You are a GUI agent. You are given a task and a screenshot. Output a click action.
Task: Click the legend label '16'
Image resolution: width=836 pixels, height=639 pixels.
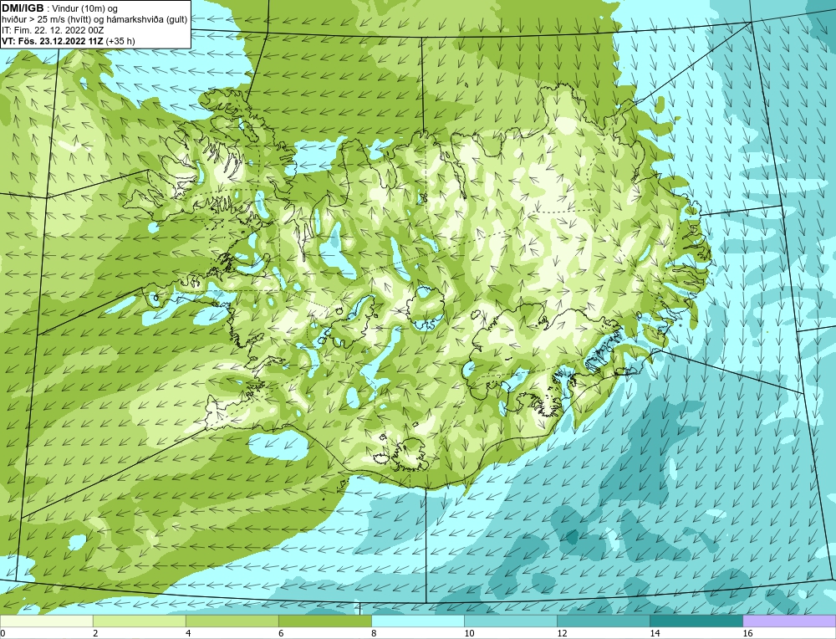(x=747, y=633)
